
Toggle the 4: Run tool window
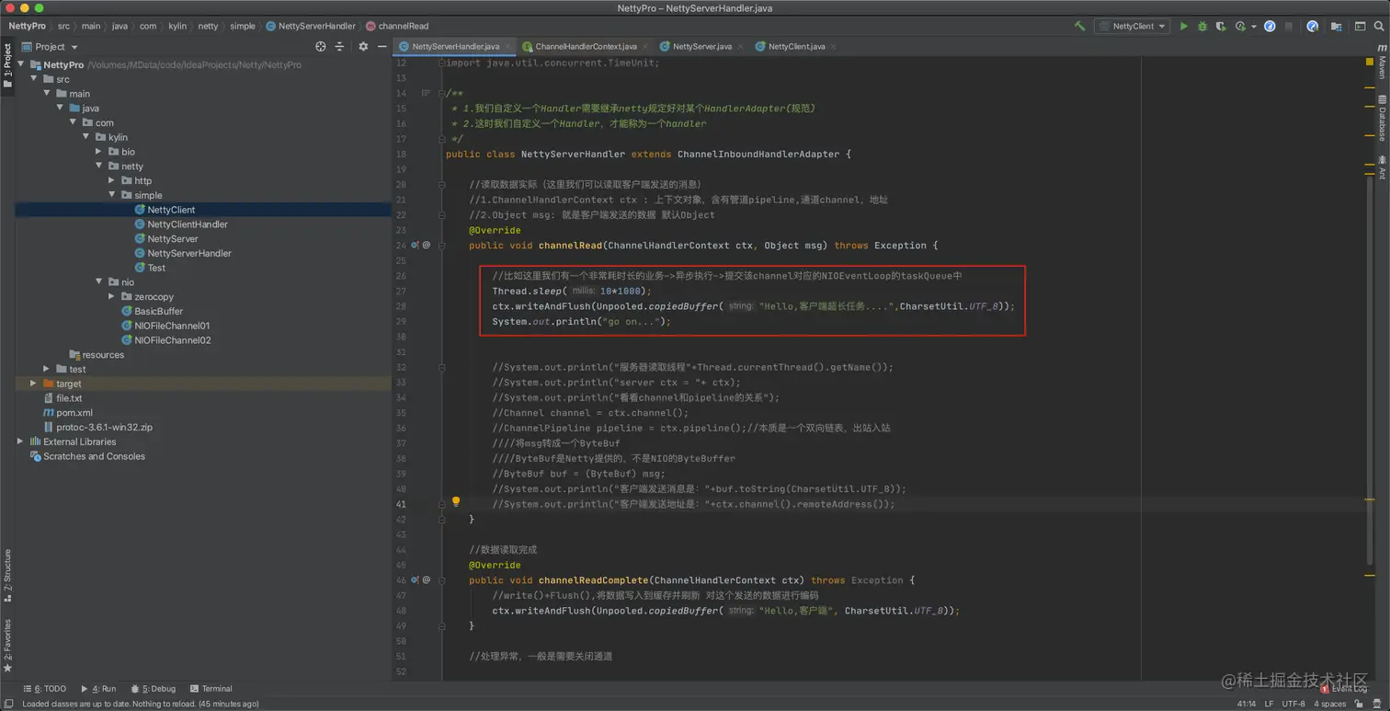98,689
